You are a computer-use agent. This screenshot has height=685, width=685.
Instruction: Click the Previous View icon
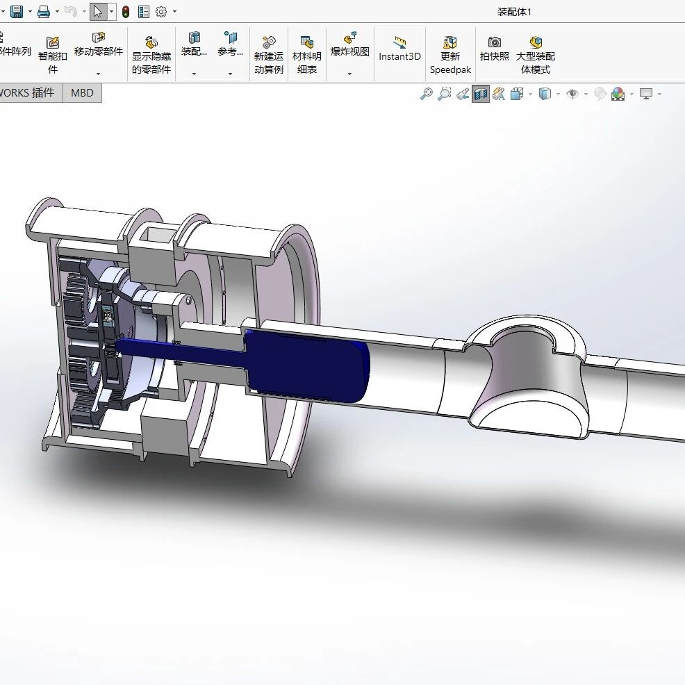[463, 94]
